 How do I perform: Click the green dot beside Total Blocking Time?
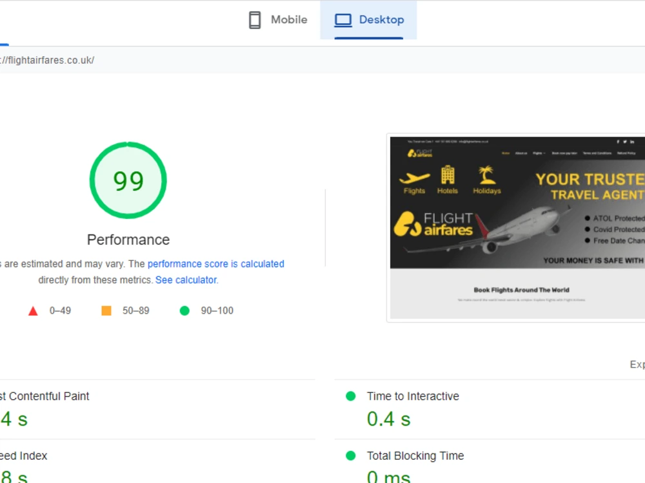click(350, 455)
